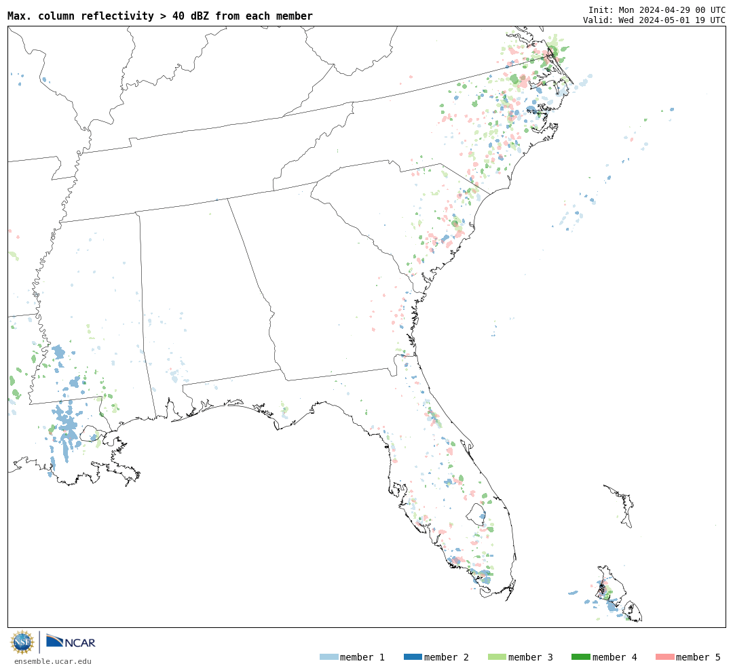Click the NCAR logo
Viewport: 733px width, 670px height.
coord(71,641)
